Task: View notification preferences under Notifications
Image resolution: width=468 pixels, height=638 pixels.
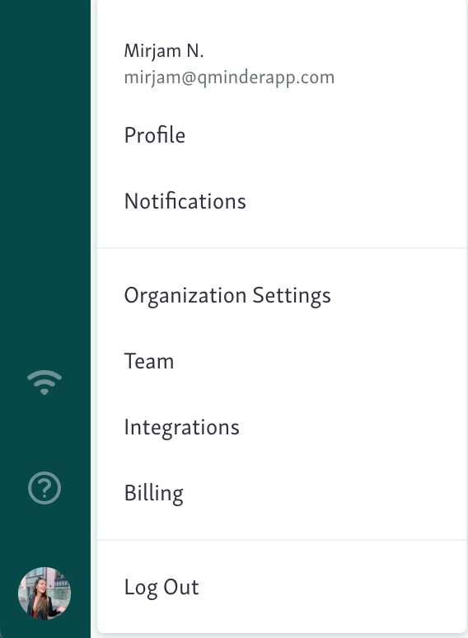Action: tap(282, 201)
